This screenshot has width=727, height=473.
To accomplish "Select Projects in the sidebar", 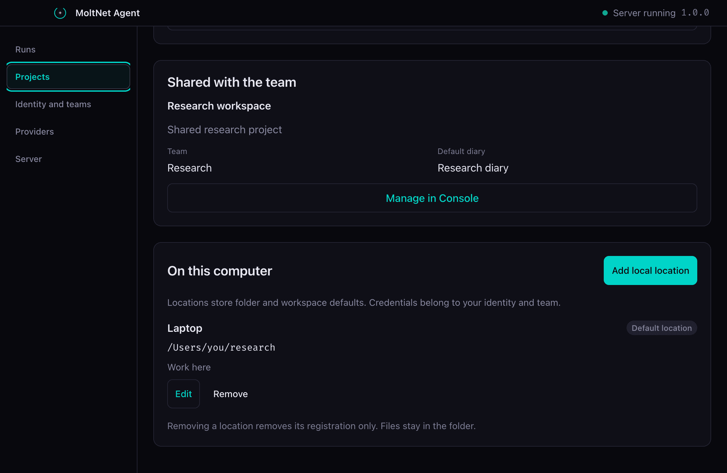I will (x=68, y=77).
